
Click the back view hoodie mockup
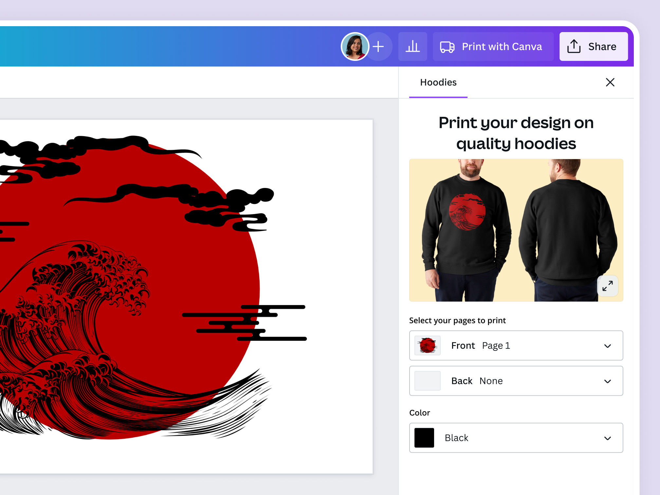(568, 229)
